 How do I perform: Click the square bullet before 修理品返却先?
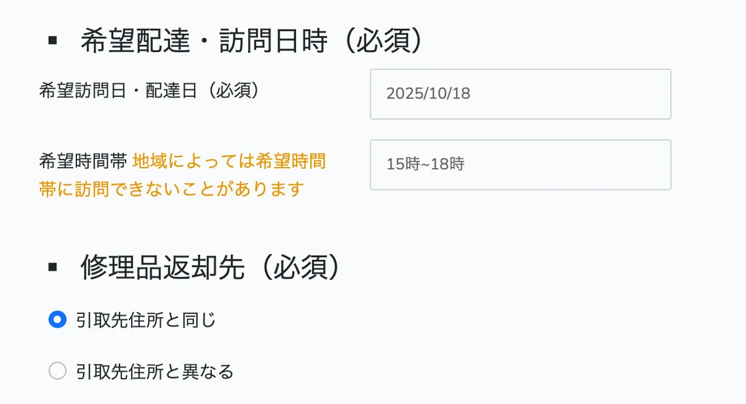[52, 267]
